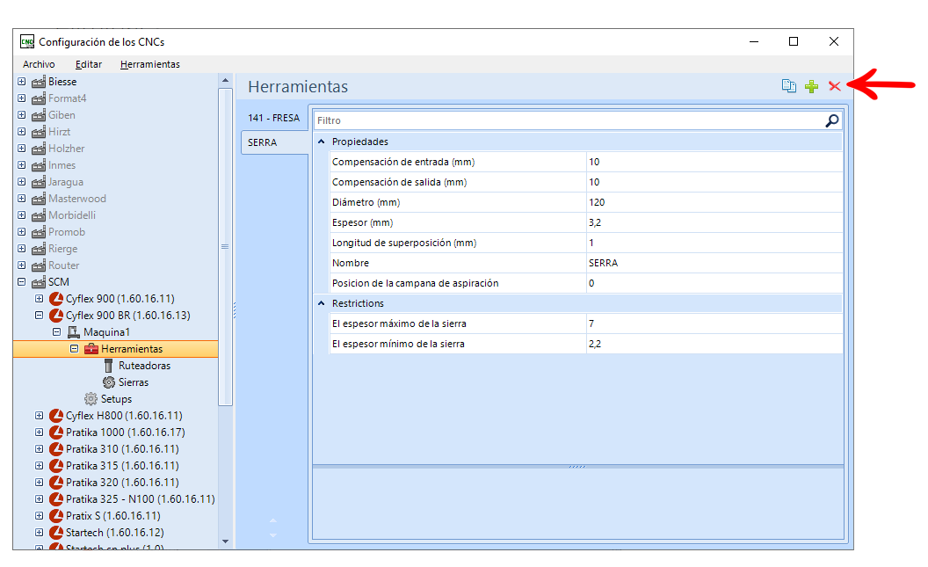The width and height of the screenshot is (928, 567).
Task: Click the tree scrollbar down arrow
Action: pos(226,541)
